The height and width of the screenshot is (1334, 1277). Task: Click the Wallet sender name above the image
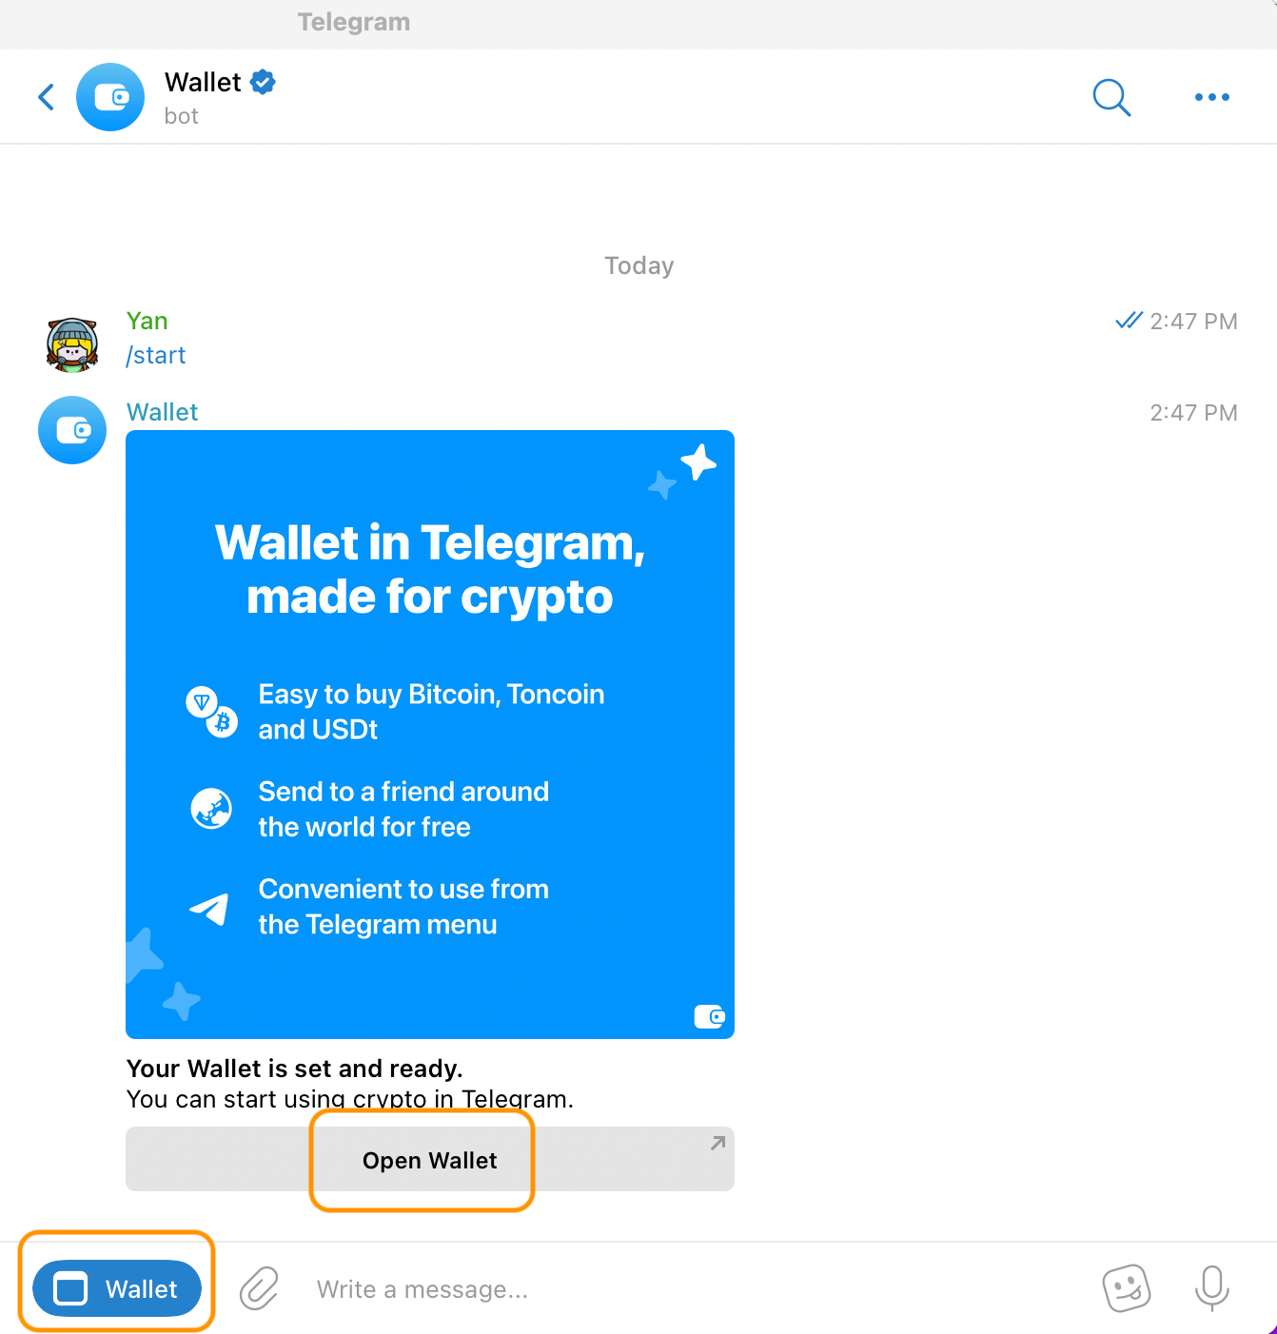[x=162, y=412]
